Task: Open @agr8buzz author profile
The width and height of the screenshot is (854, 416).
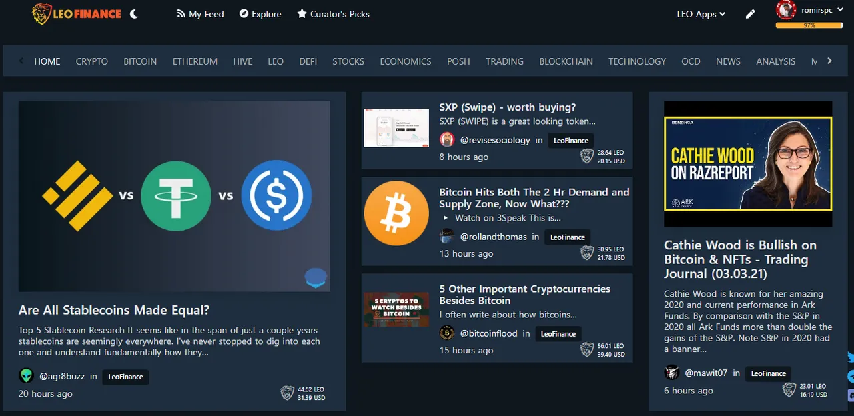Action: click(62, 376)
